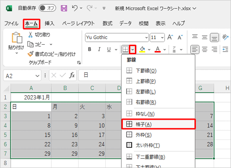The height and width of the screenshot is (168, 231).
Task: Open the Name Box A2 dropdown
Action: (x=37, y=76)
